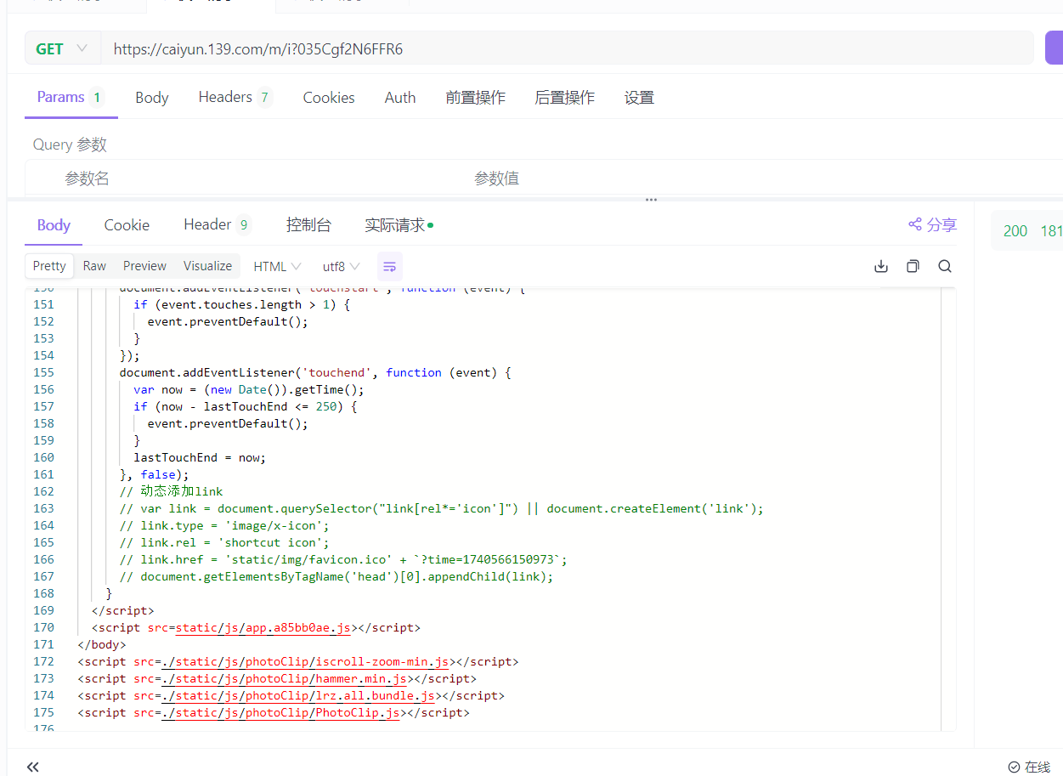This screenshot has width=1063, height=776.
Task: Click line number 155 in the gutter
Action: coord(43,372)
